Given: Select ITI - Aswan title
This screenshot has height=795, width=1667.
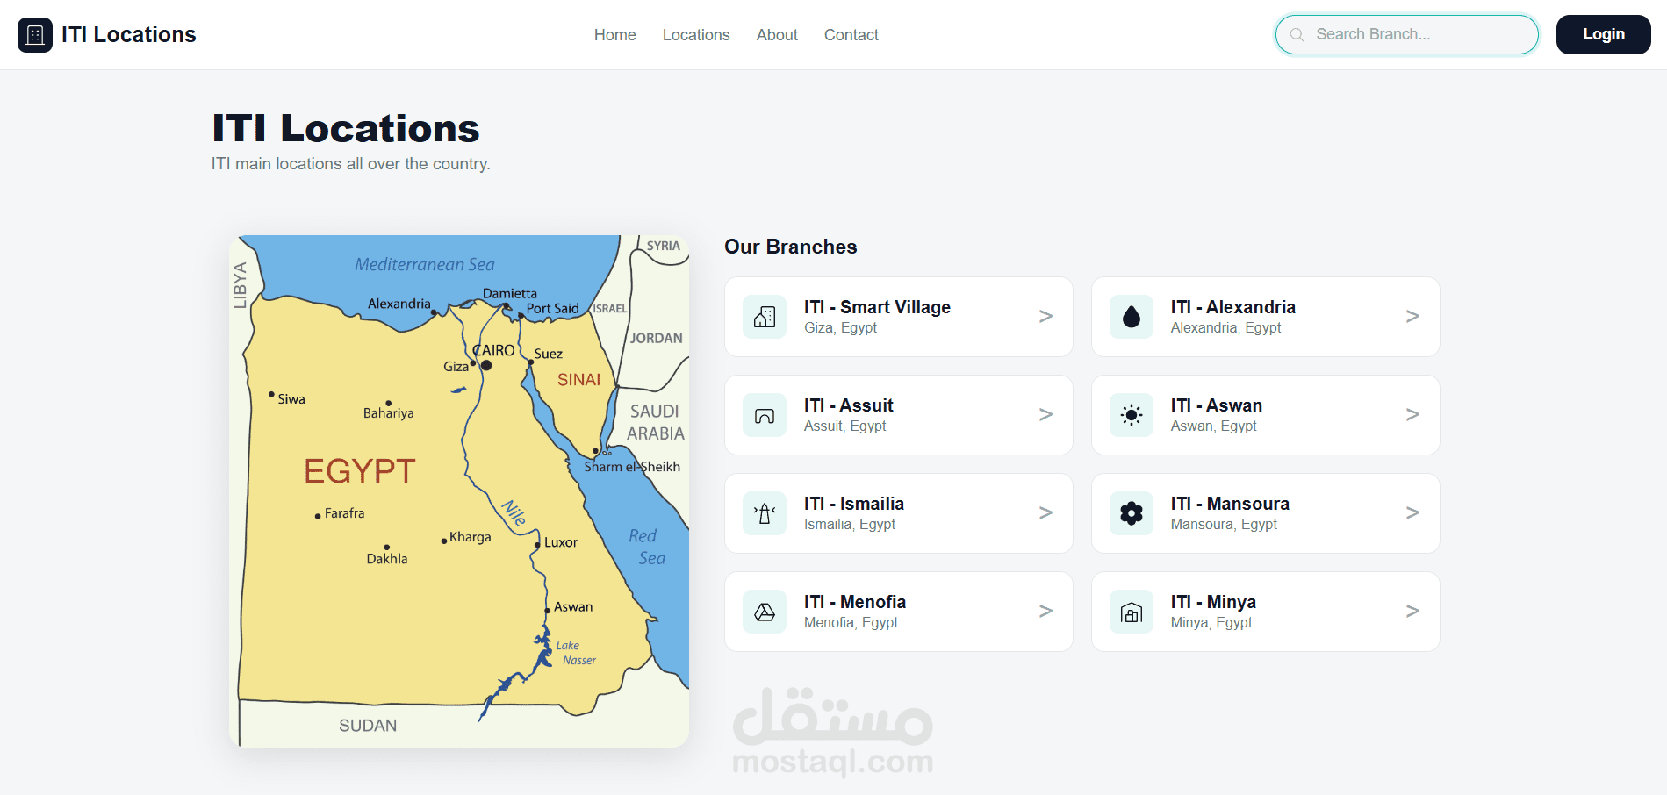Looking at the screenshot, I should (1216, 405).
